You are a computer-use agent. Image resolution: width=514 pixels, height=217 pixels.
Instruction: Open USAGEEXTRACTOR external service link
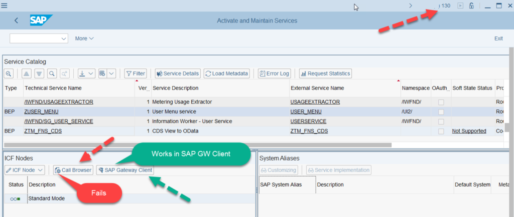[315, 102]
